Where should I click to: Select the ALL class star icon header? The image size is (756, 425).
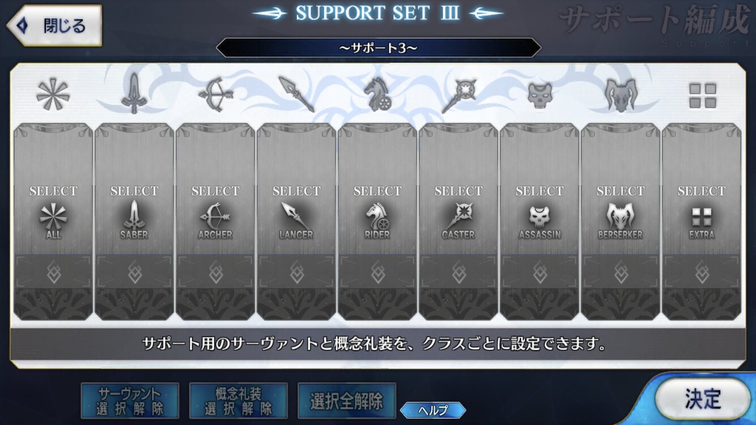coord(53,95)
